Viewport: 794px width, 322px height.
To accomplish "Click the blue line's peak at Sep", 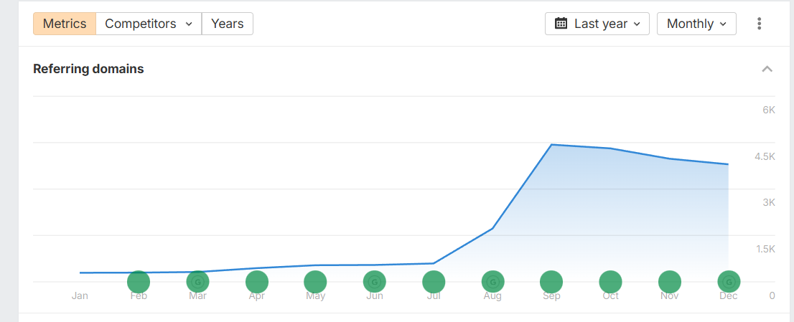I will 551,145.
